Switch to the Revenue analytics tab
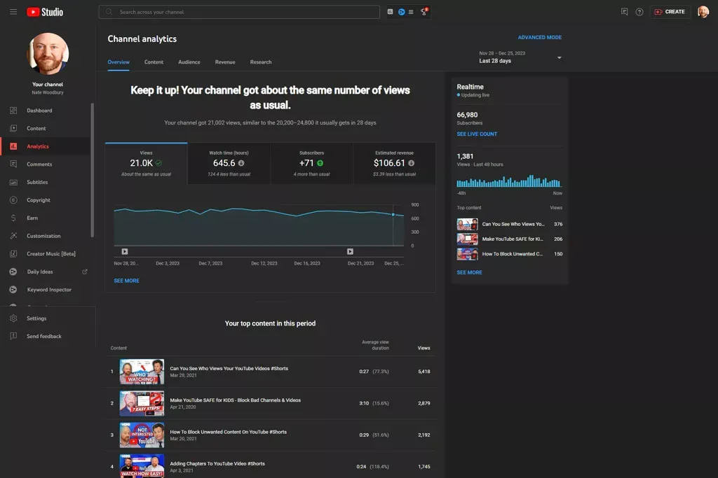 pos(225,62)
